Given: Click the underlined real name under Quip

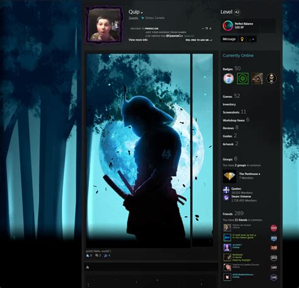Looking at the screenshot, I should pos(133,18).
